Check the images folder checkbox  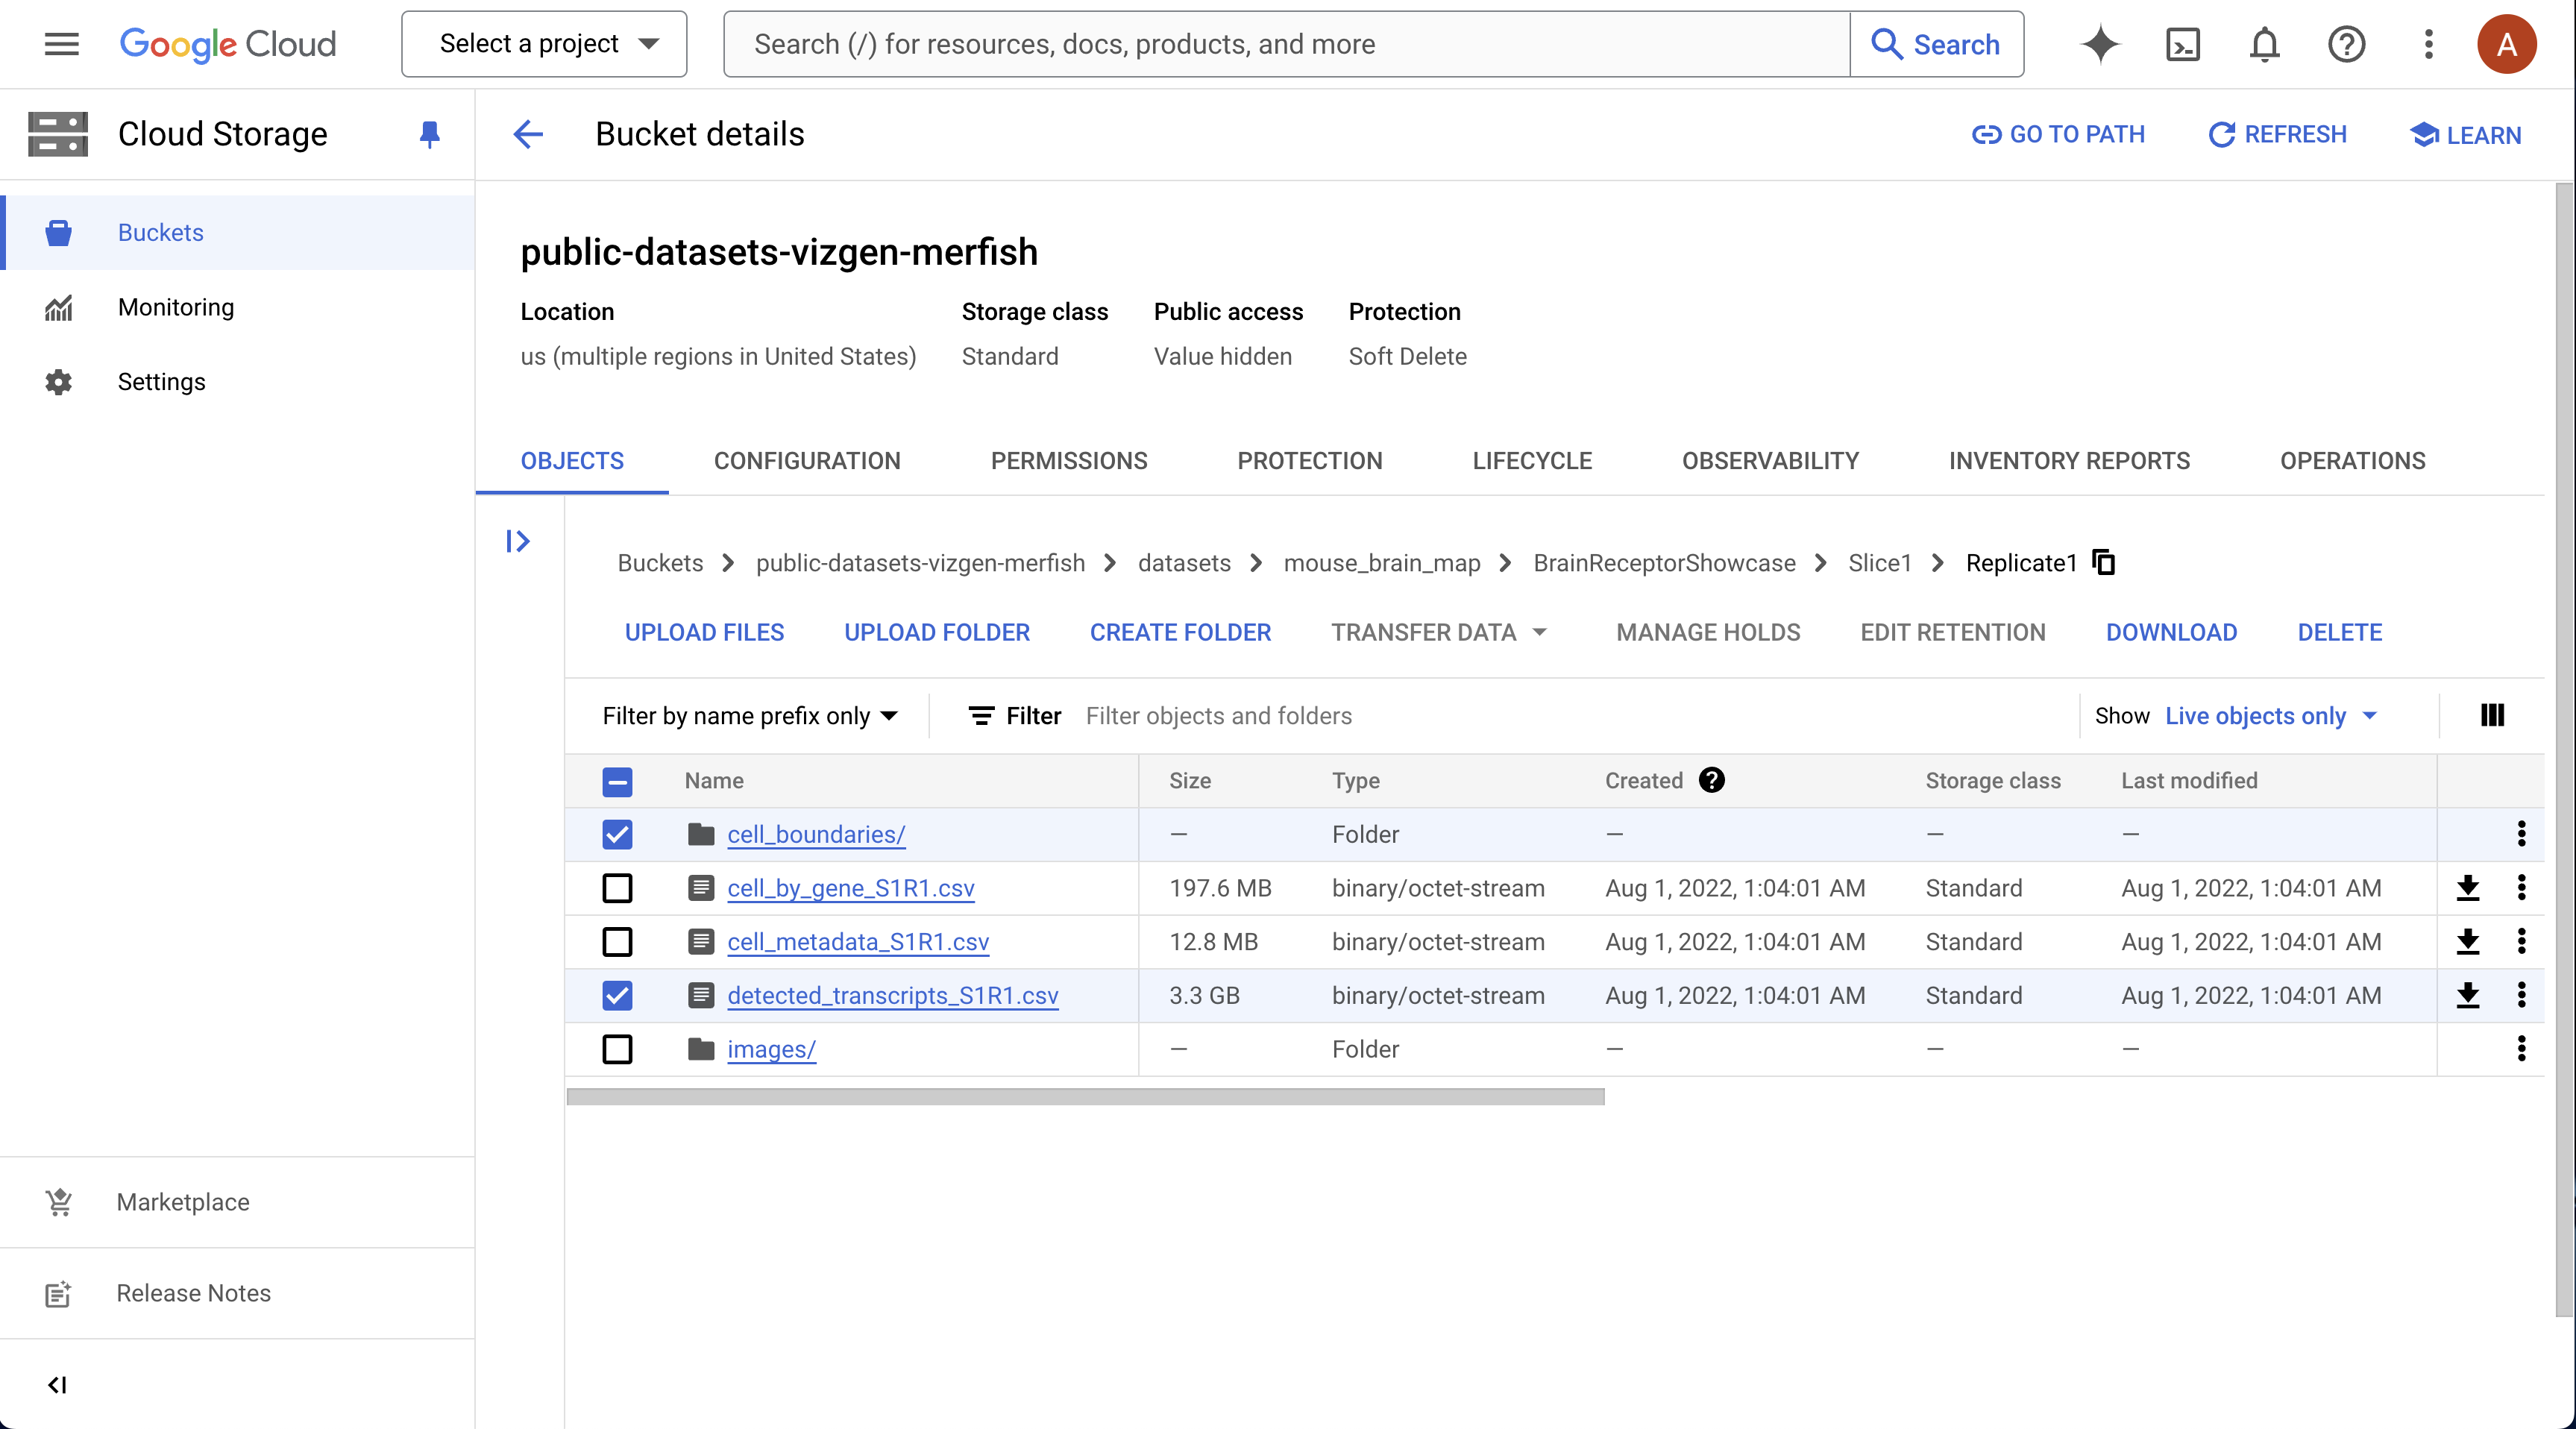coord(617,1049)
